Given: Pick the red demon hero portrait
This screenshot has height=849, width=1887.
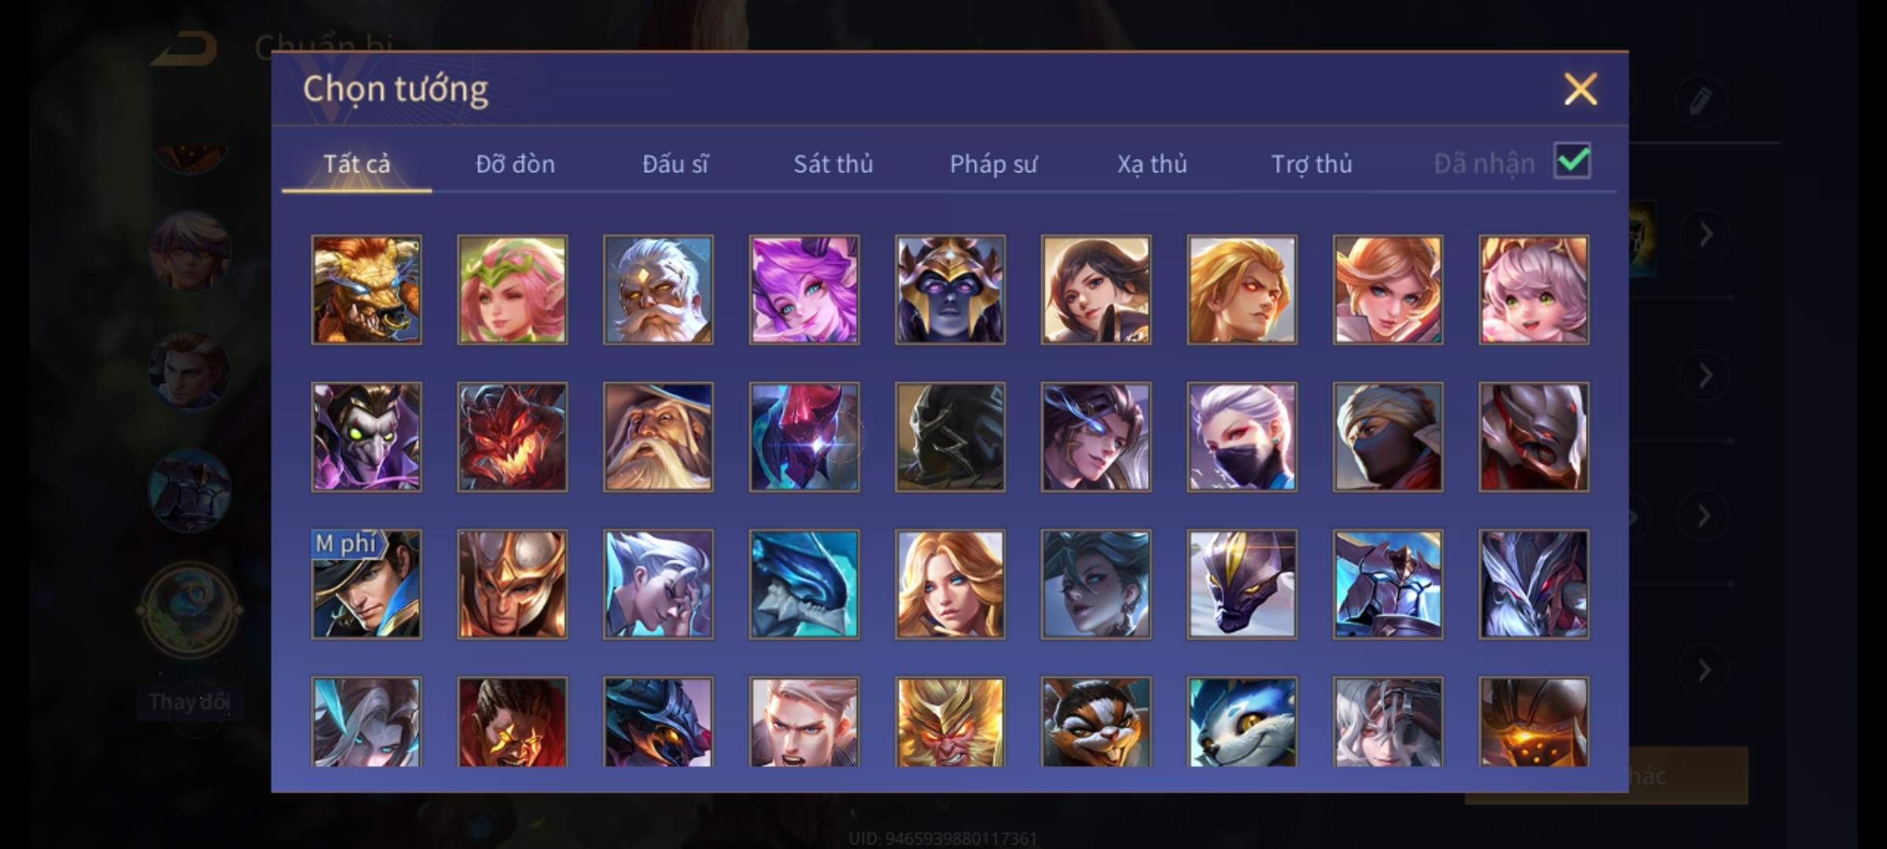Looking at the screenshot, I should click(512, 437).
